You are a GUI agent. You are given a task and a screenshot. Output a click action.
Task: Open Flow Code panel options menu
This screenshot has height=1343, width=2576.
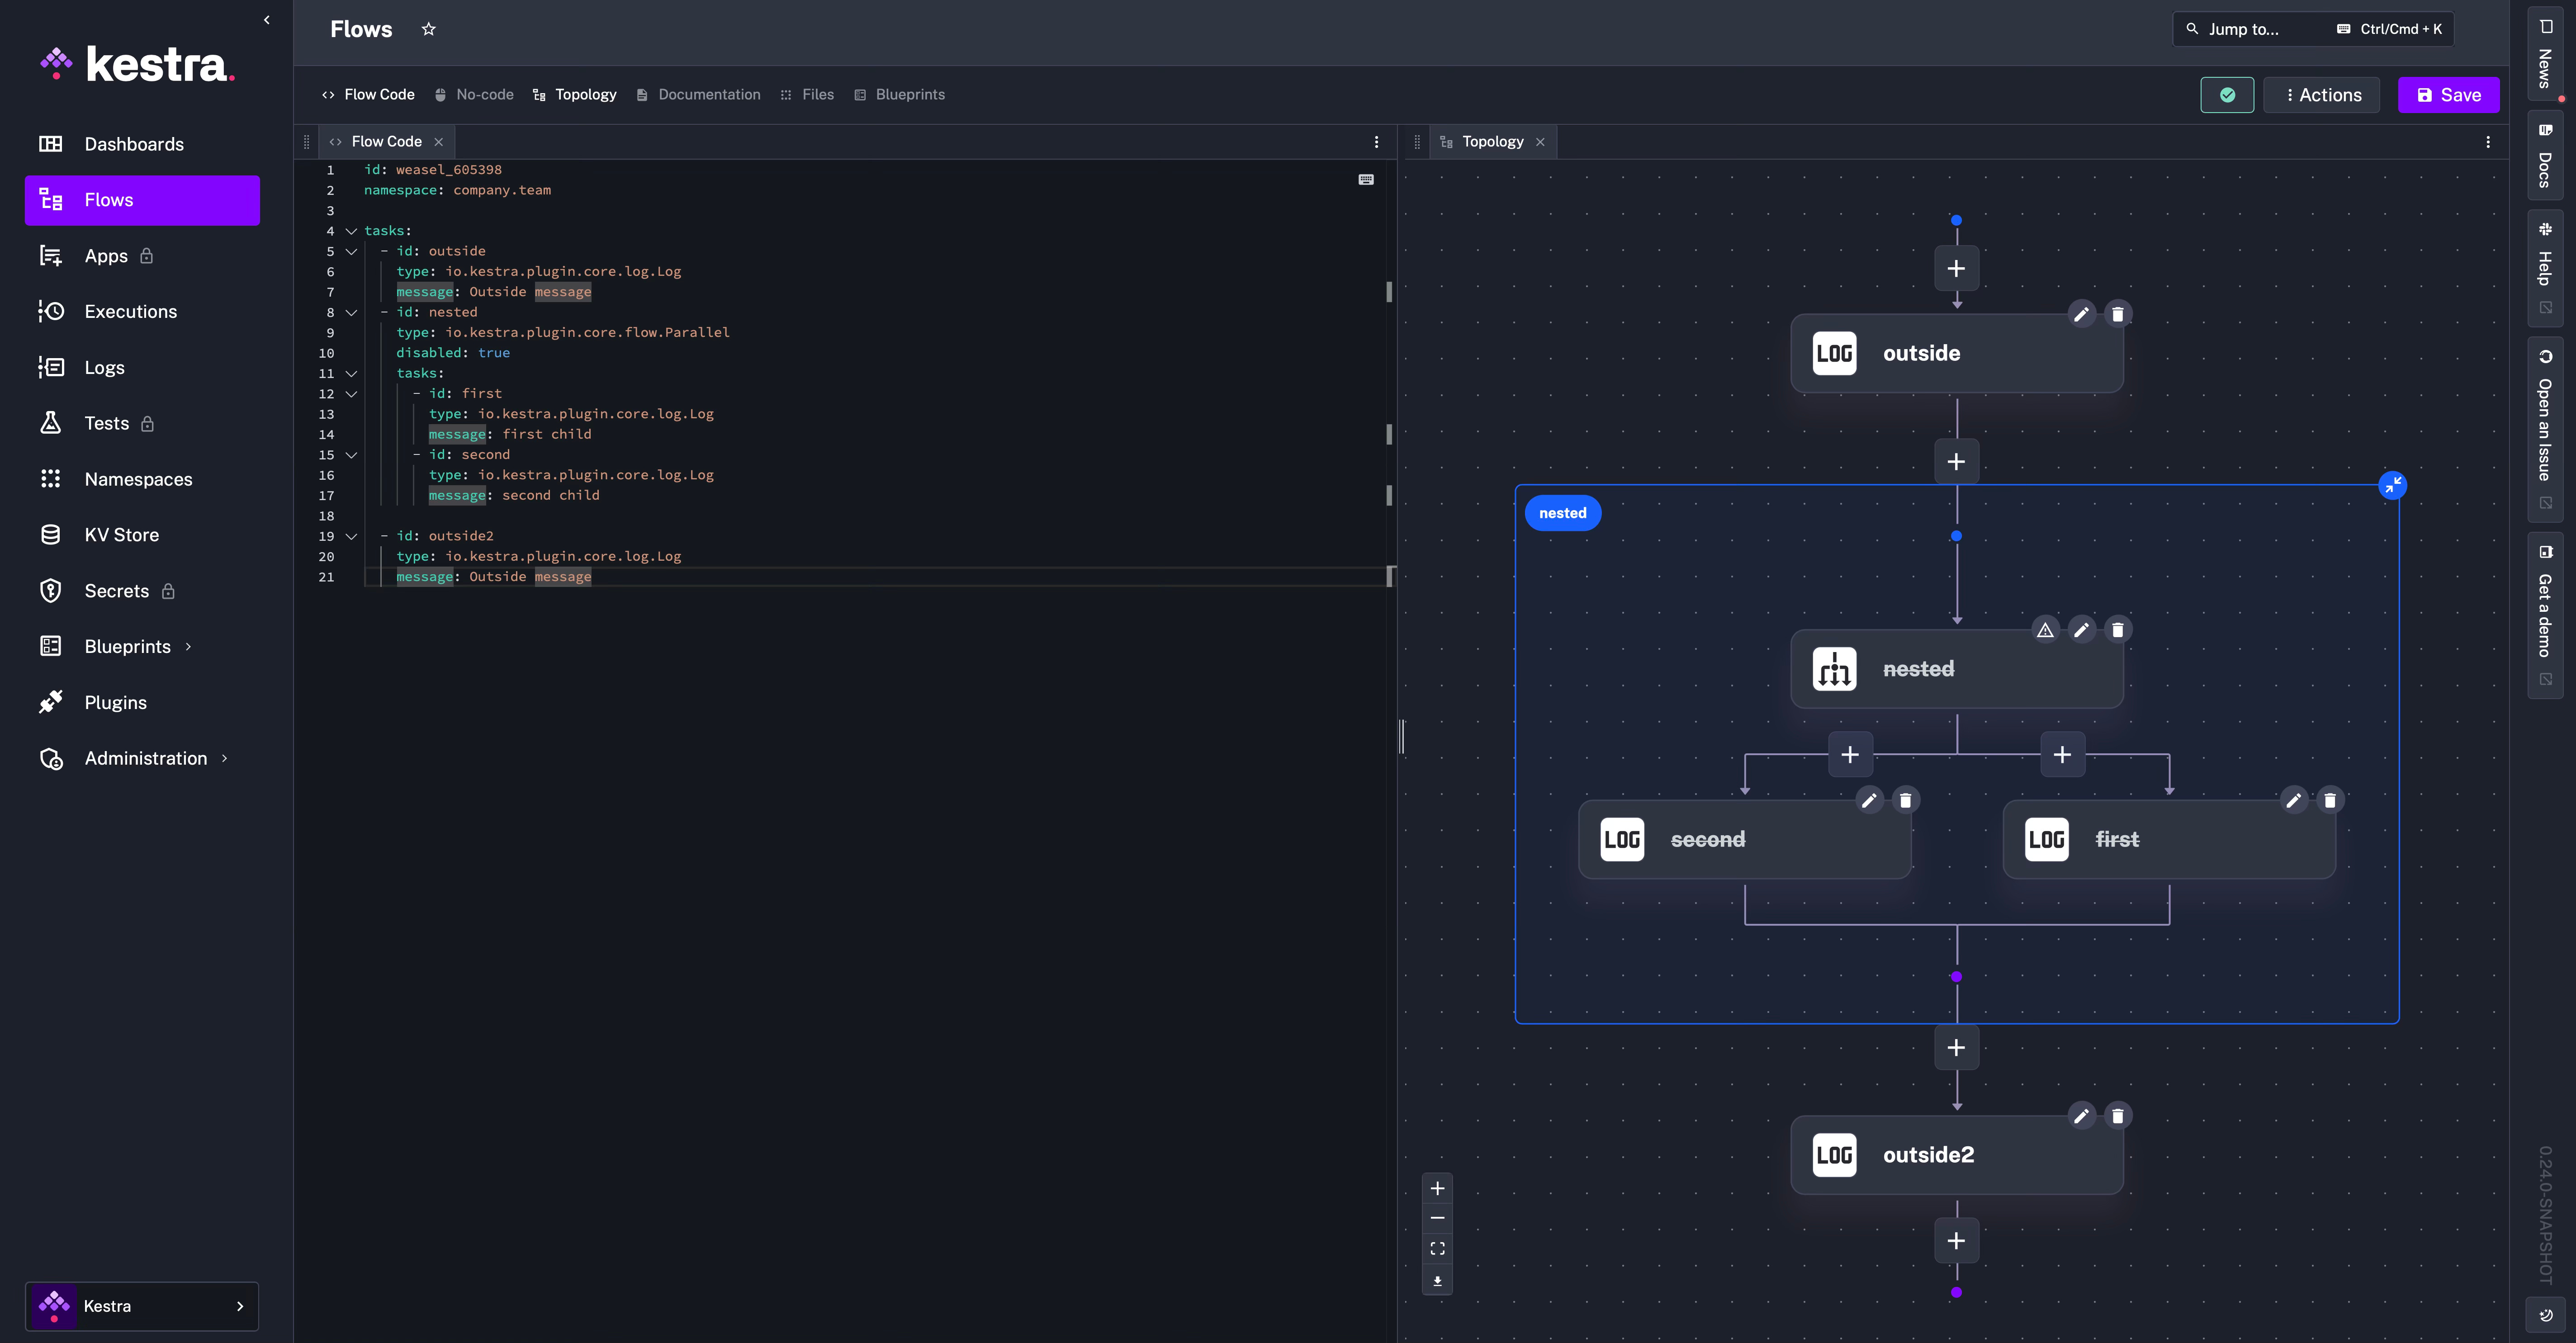click(1376, 142)
